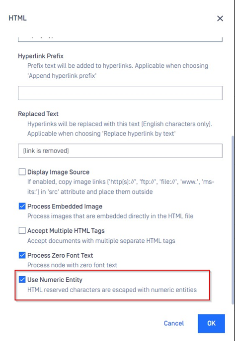Untick the Use Numeric Entity checkbox

point(22,280)
